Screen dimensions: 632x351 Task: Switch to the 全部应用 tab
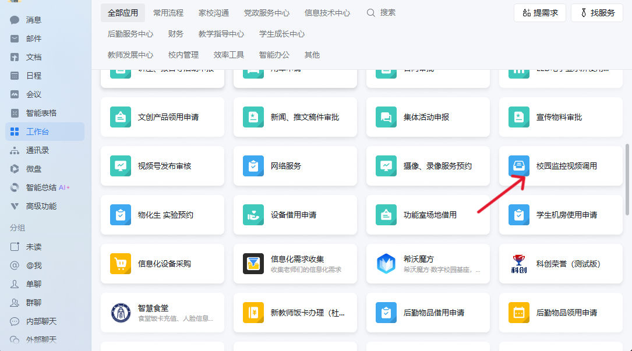click(122, 13)
